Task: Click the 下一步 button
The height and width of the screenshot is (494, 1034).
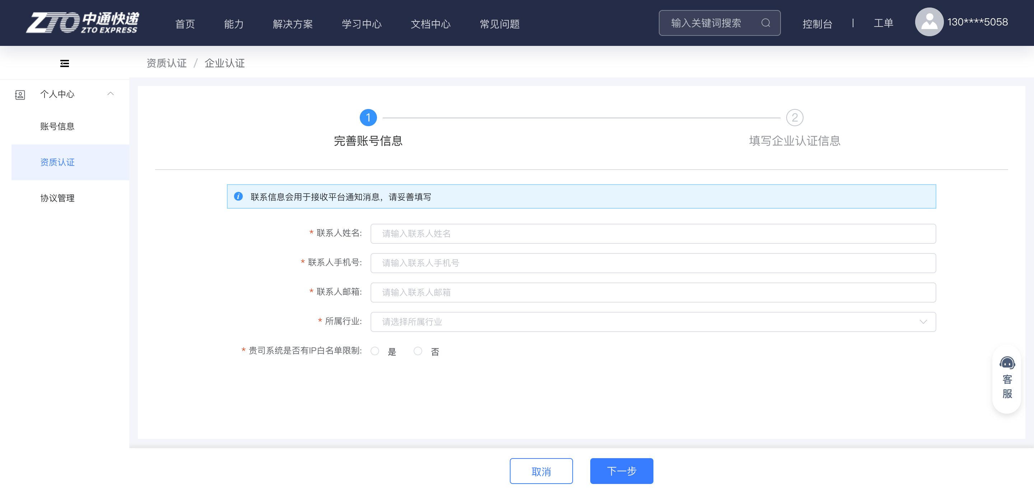Action: [621, 471]
